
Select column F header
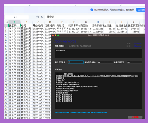click(74, 22)
